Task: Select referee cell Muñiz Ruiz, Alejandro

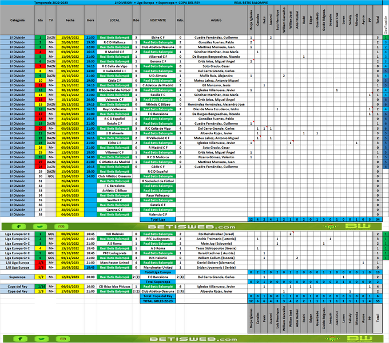Action: tap(216, 76)
